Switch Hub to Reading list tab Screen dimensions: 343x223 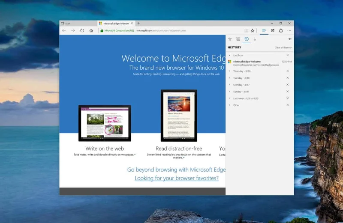(x=238, y=39)
